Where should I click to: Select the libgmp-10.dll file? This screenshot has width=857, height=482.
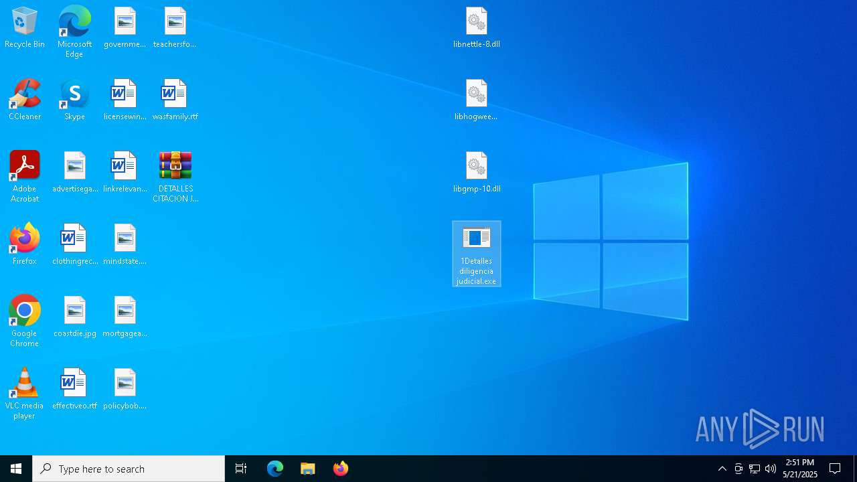(x=477, y=173)
